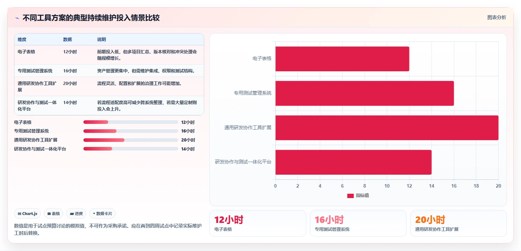Click the 研发协作与测试一体化平台 chart bar

pos(353,162)
